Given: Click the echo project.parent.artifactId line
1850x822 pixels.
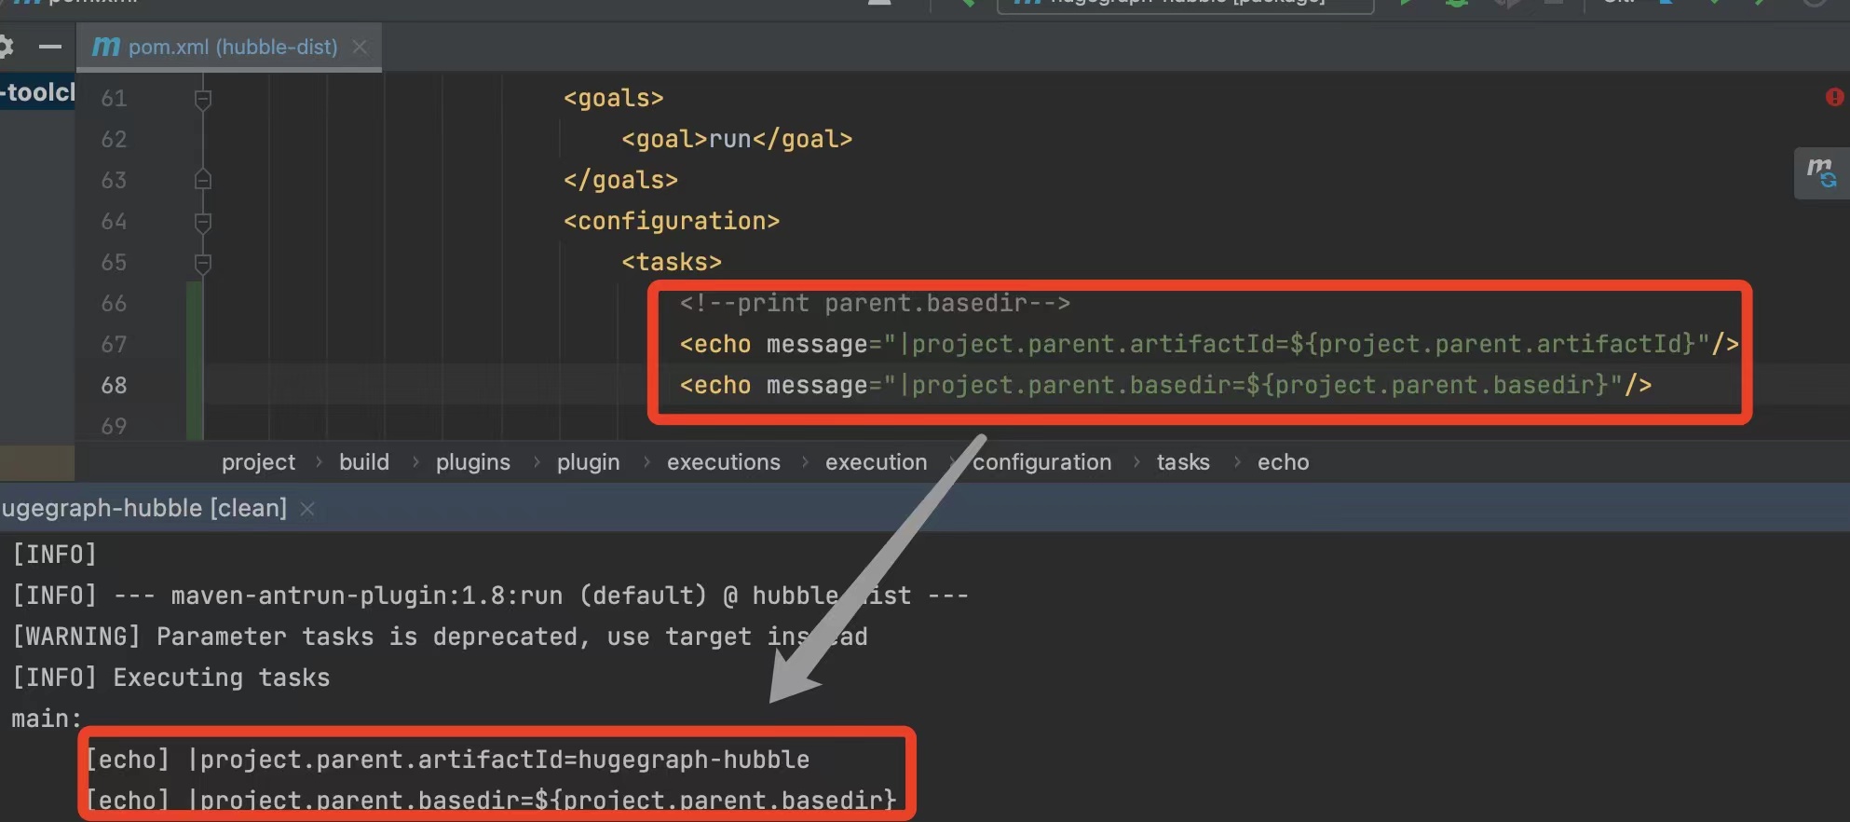Looking at the screenshot, I should (x=1209, y=344).
